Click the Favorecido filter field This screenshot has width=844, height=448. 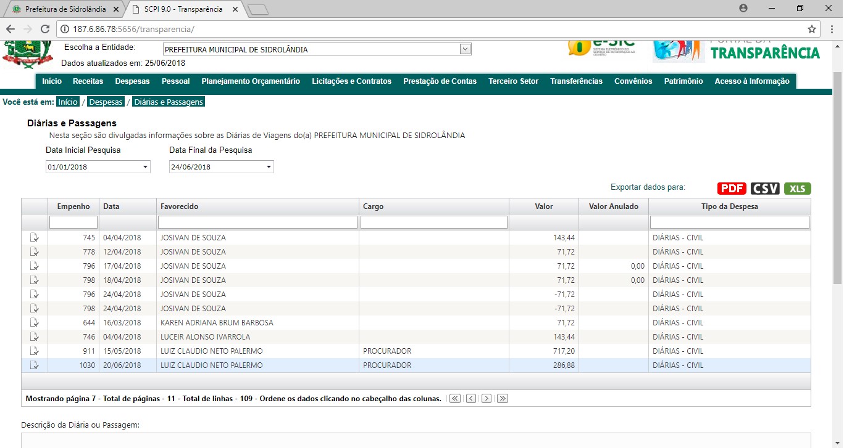(258, 222)
